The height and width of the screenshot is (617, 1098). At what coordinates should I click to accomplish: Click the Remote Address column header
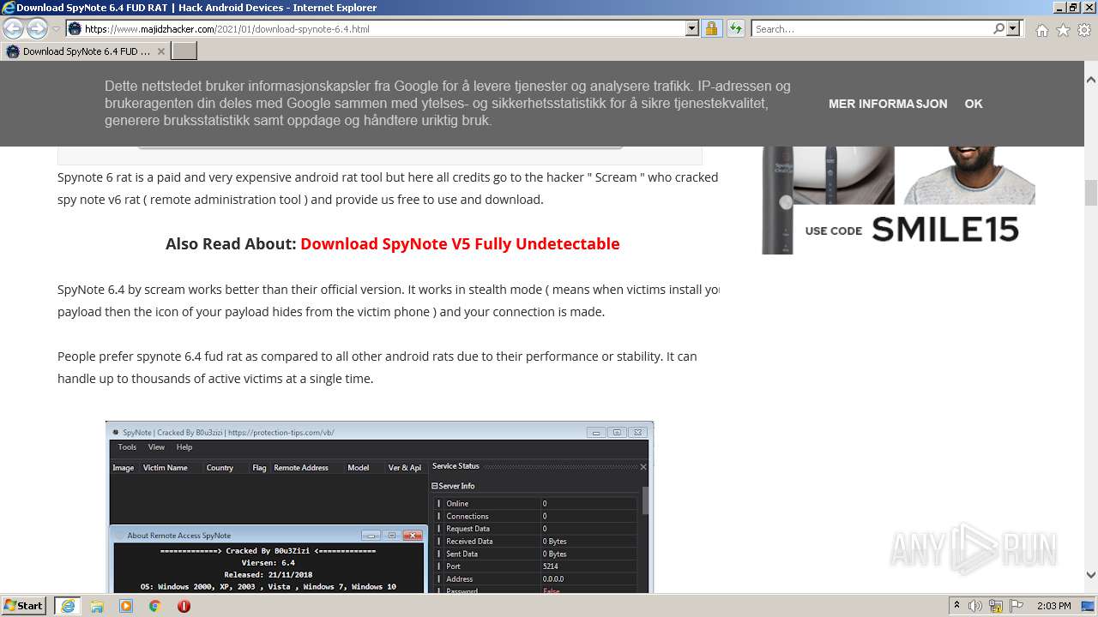(x=301, y=468)
